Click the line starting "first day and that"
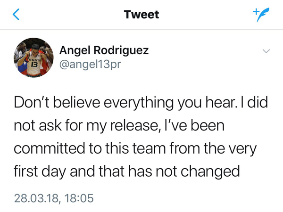 coord(127,171)
